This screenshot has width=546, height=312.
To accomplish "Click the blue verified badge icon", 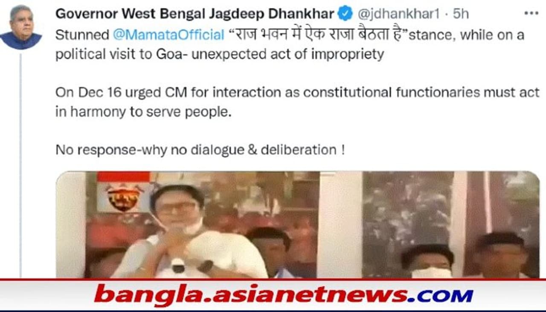I will [x=345, y=14].
